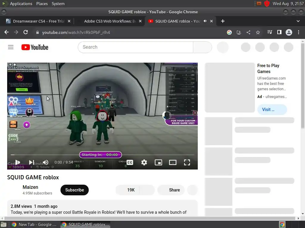Image resolution: width=305 pixels, height=228 pixels.
Task: Expand tab search dropdown arrow
Action: (x=298, y=21)
